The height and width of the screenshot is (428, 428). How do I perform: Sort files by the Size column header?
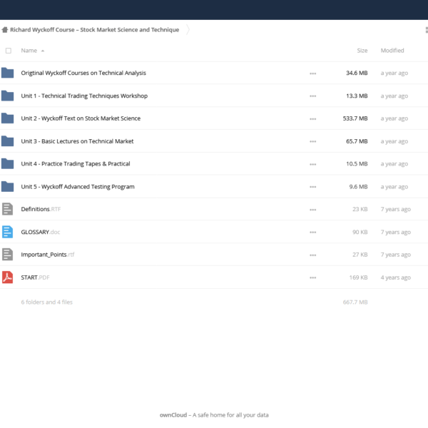click(x=362, y=51)
